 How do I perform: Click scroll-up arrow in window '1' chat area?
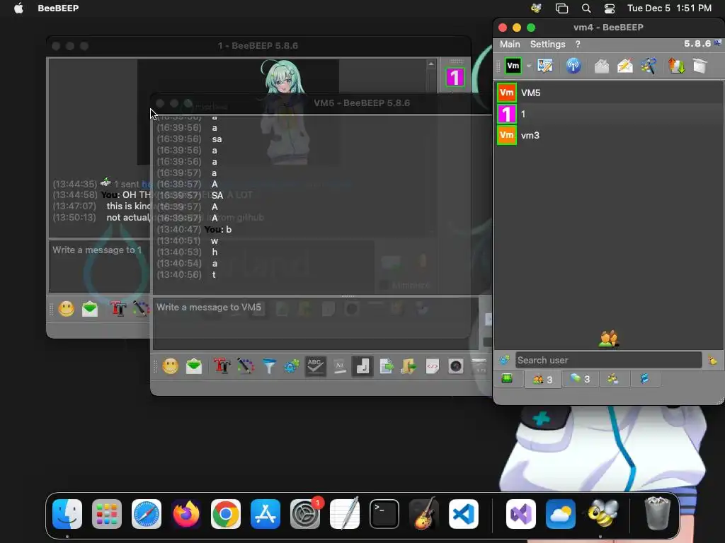click(431, 64)
